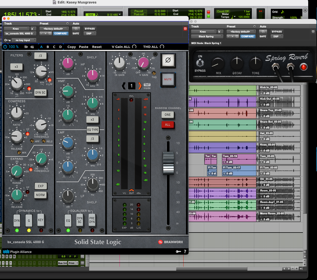Select settings slot A
This screenshot has width=317, height=280.
(41, 47)
